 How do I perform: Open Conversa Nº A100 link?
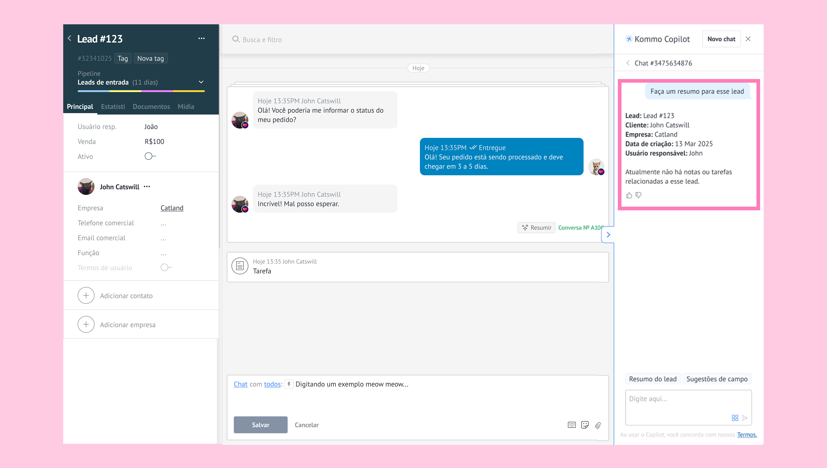point(581,228)
